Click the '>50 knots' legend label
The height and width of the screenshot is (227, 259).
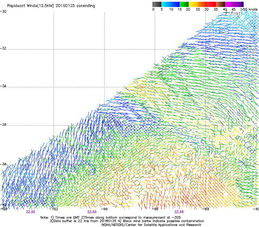(x=249, y=9)
